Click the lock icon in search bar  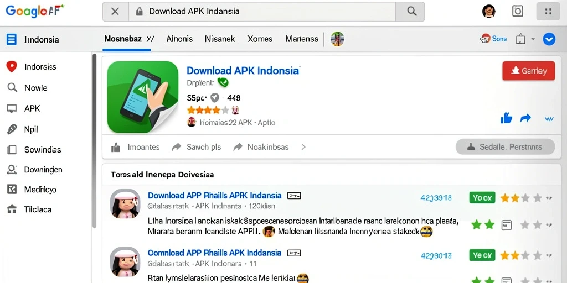click(x=139, y=12)
